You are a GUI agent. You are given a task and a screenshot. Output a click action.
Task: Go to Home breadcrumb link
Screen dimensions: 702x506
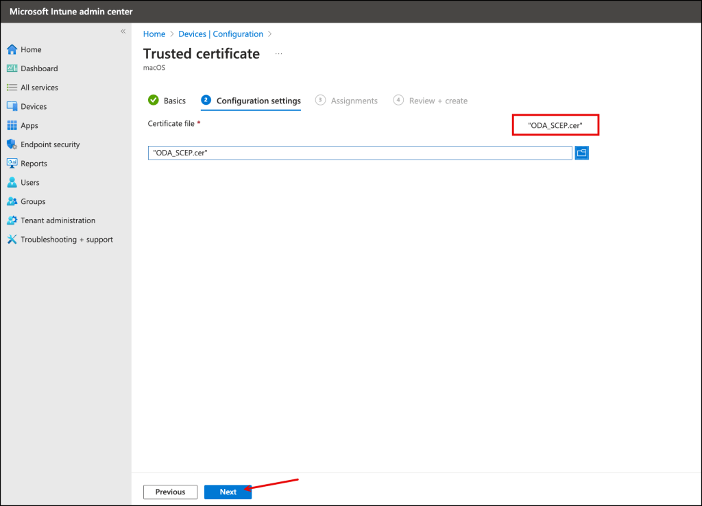point(154,34)
